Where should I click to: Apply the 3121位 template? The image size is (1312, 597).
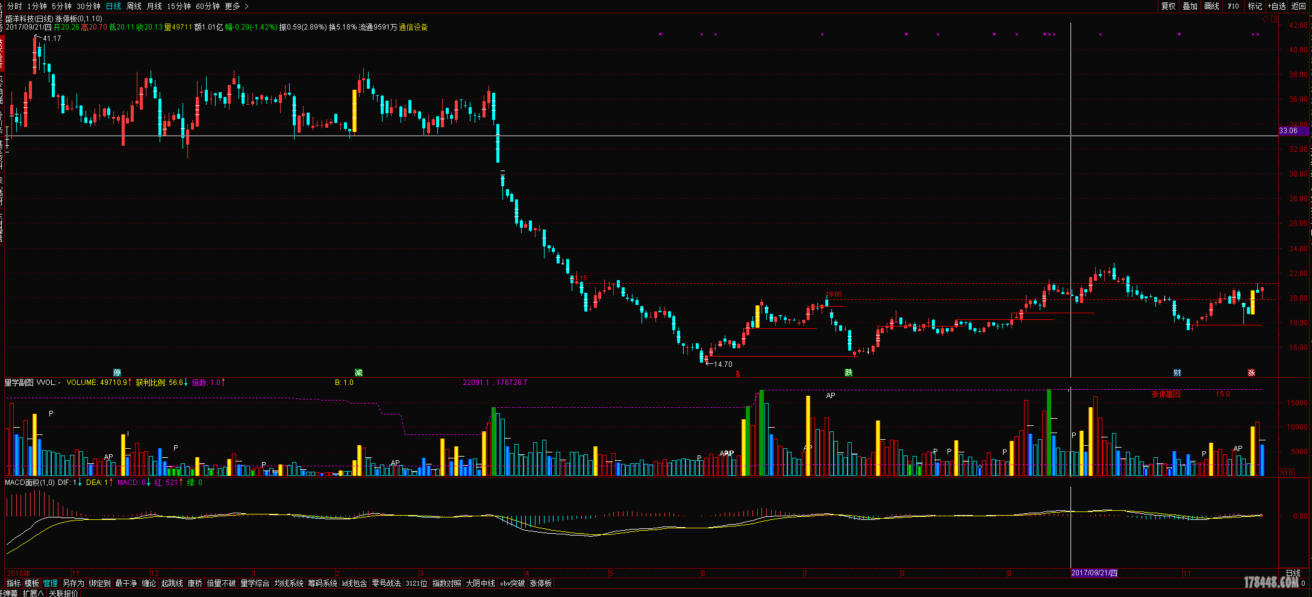tap(416, 583)
